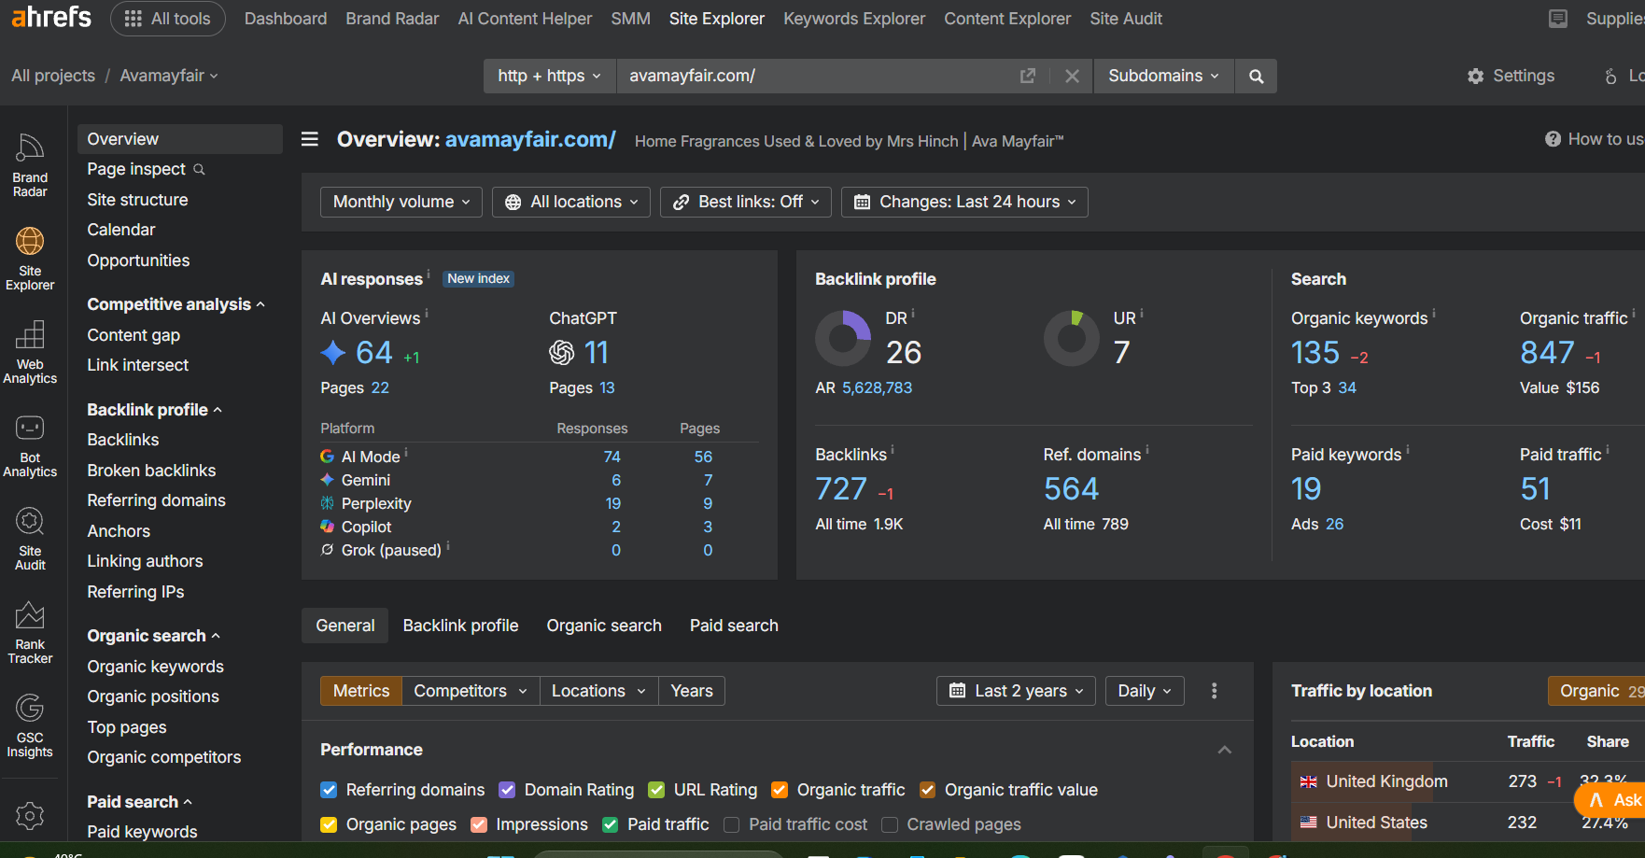Open All projects breadcrumb link
The width and height of the screenshot is (1645, 858).
[53, 76]
